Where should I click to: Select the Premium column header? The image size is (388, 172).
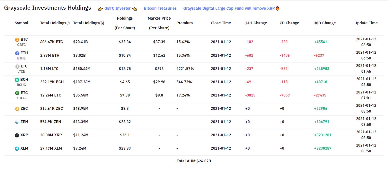click(x=185, y=23)
